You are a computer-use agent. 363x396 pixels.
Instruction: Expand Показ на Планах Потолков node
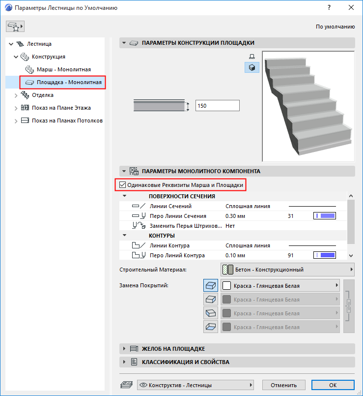coord(16,121)
